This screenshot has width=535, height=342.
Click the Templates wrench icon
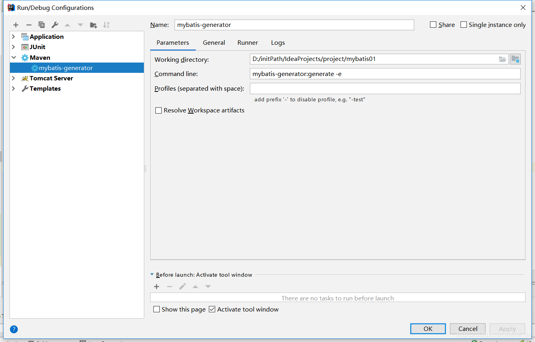[x=25, y=89]
